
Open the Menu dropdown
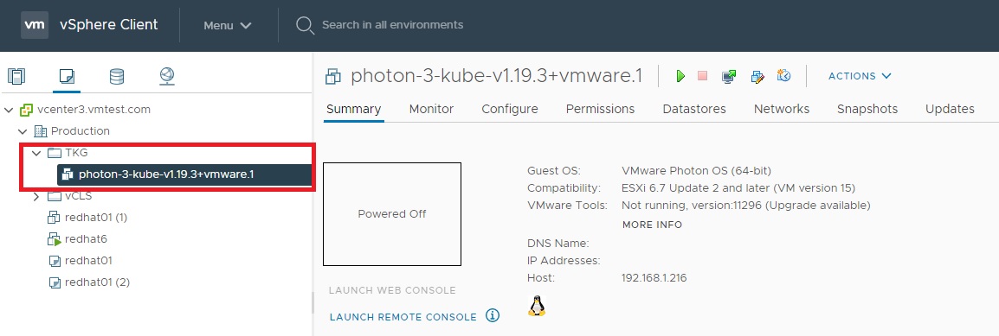(228, 25)
